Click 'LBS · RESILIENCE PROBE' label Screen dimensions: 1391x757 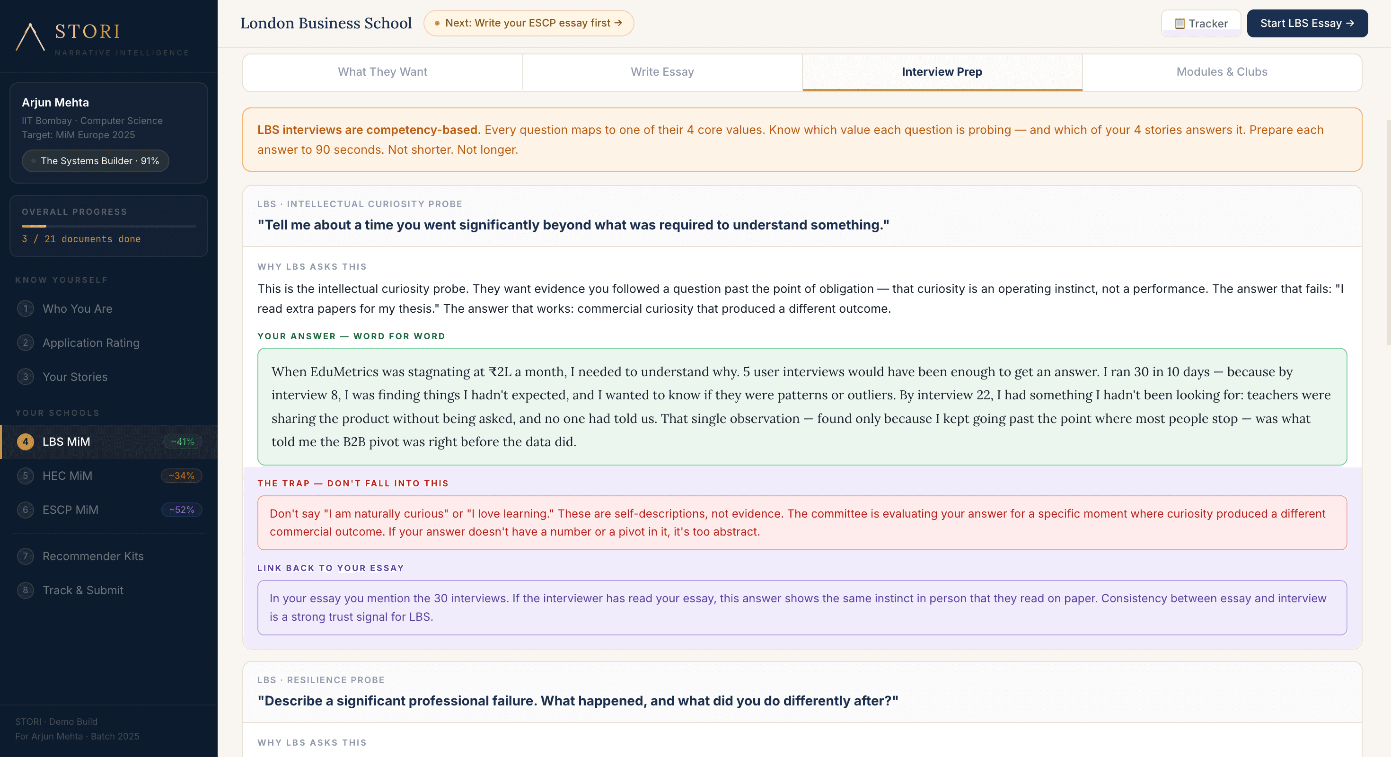tap(321, 680)
